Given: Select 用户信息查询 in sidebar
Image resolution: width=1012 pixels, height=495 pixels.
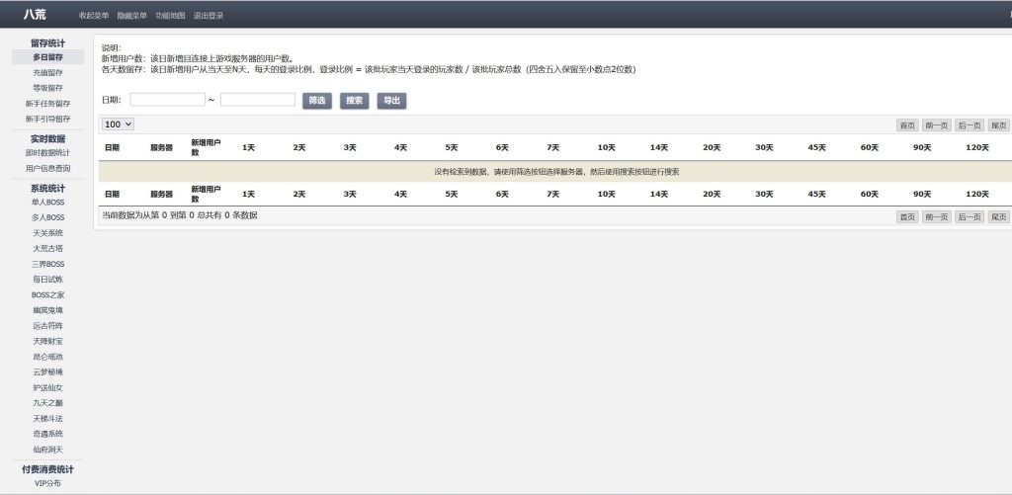Looking at the screenshot, I should (47, 169).
